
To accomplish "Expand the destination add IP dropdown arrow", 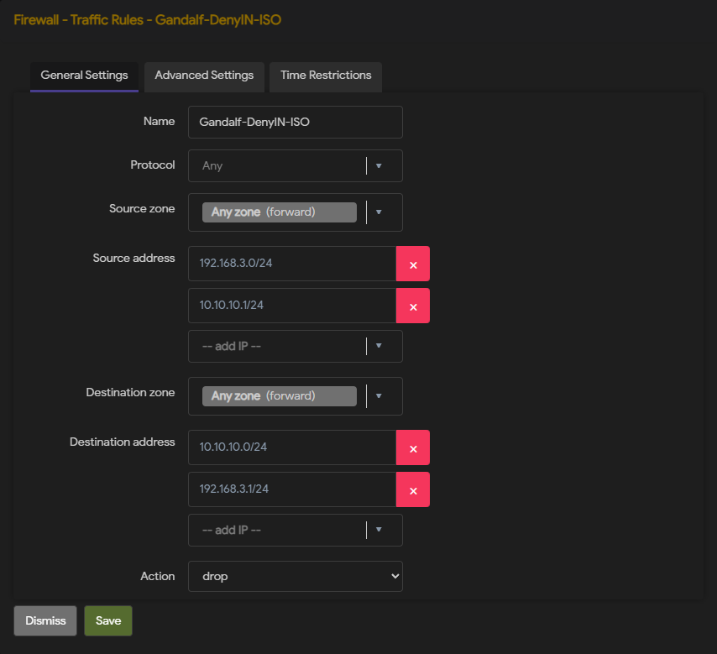I will pos(379,530).
